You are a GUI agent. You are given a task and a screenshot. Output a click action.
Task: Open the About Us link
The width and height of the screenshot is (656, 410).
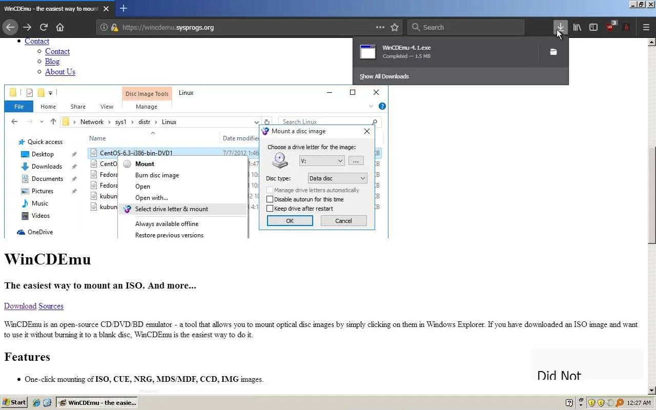[x=60, y=72]
